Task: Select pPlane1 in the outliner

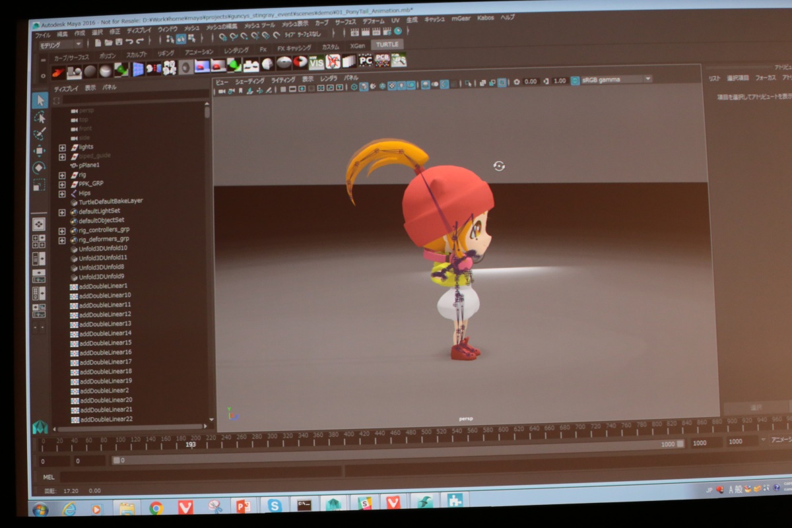Action: point(88,166)
